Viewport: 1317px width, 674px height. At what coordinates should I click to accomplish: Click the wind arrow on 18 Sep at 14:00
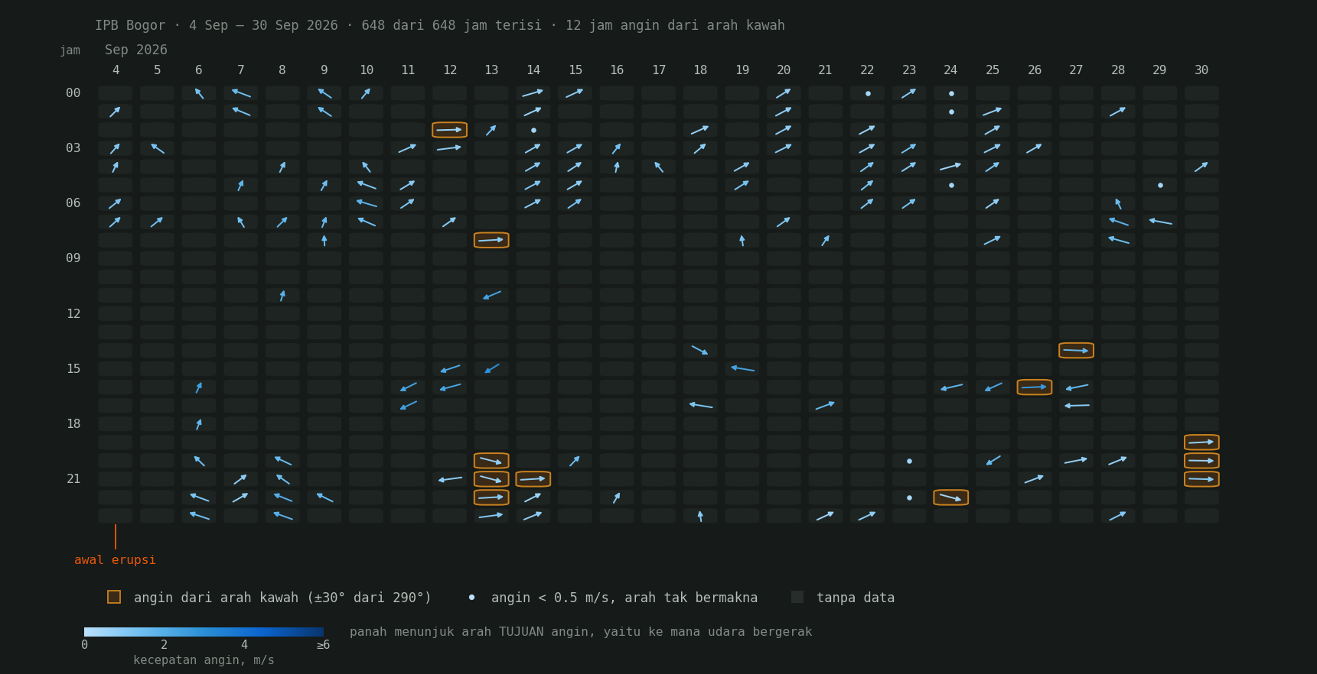coord(700,350)
